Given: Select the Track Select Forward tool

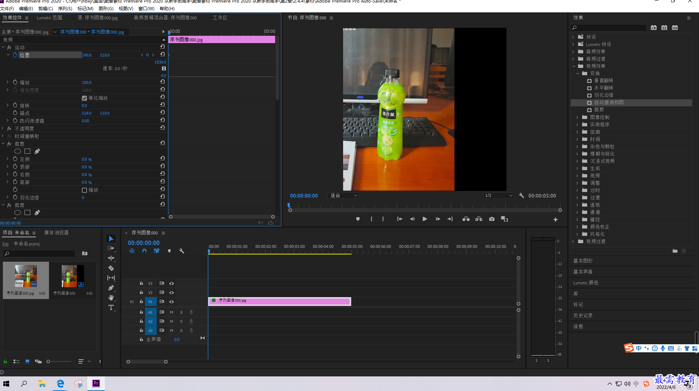Looking at the screenshot, I should pyautogui.click(x=111, y=248).
